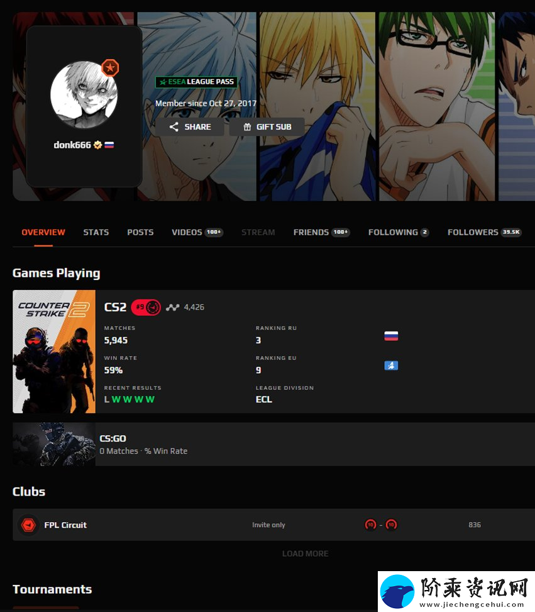The height and width of the screenshot is (612, 535).
Task: Open the Counter-Strike 2 cover thumbnail
Action: 54,351
